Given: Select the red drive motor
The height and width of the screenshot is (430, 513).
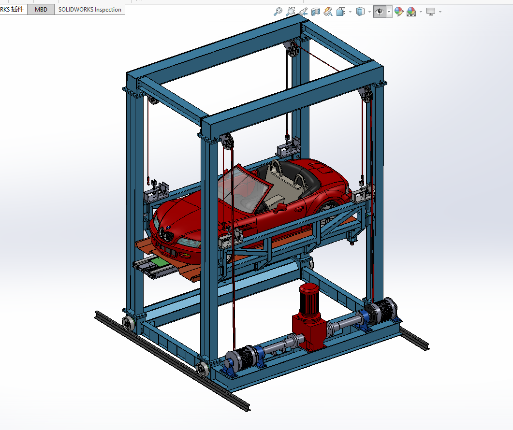Looking at the screenshot, I should (308, 317).
